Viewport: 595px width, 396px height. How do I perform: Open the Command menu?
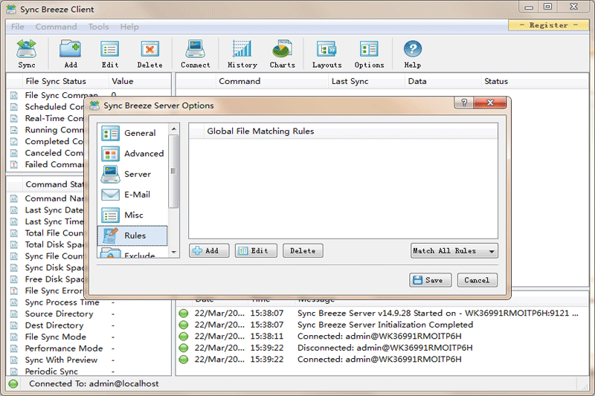[x=57, y=27]
